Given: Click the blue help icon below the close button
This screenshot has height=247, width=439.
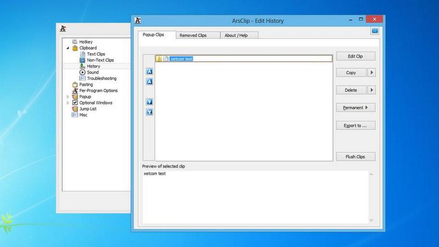Looking at the screenshot, I should coord(375,31).
